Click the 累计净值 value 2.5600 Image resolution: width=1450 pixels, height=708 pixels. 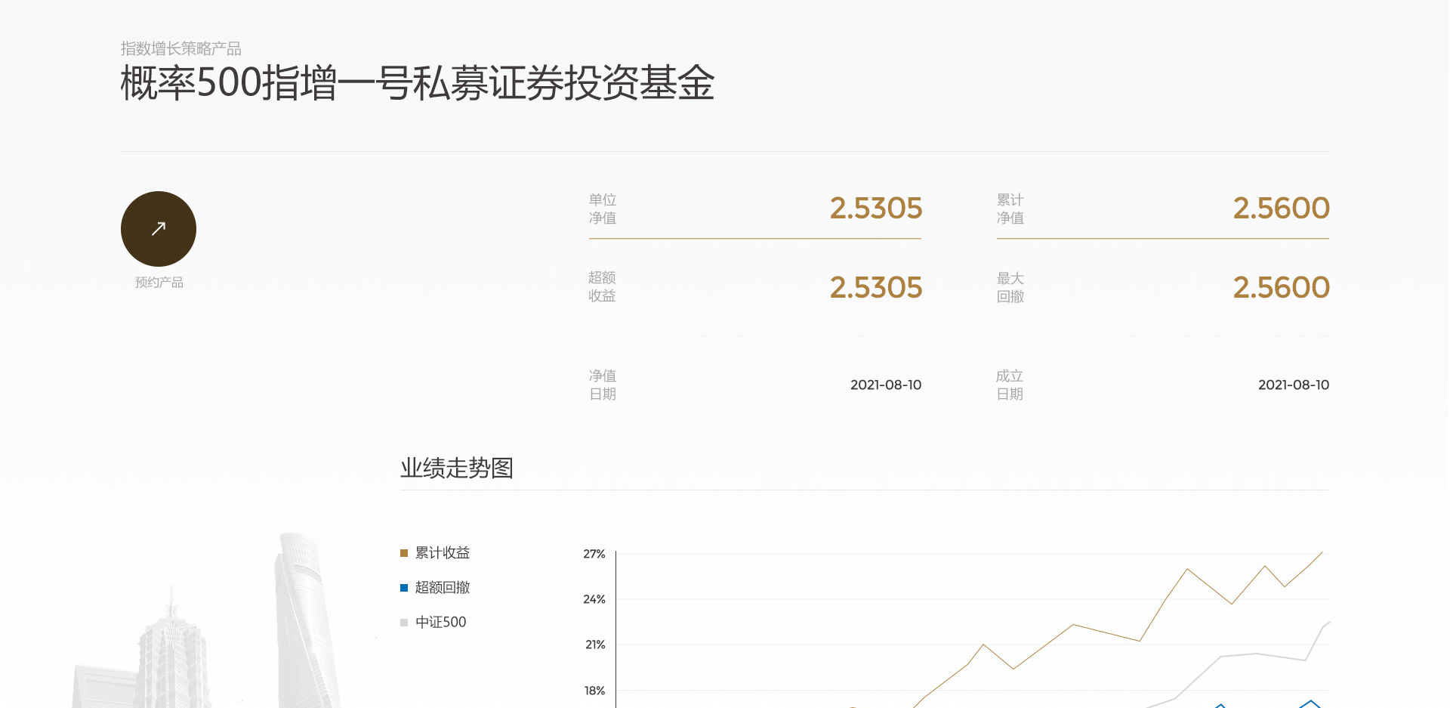tap(1282, 209)
